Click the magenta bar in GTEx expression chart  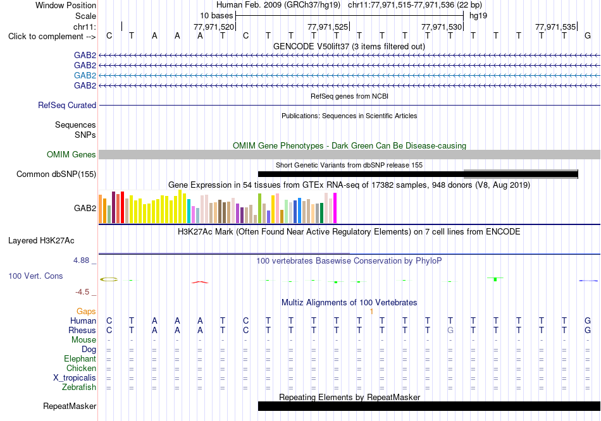click(x=335, y=208)
